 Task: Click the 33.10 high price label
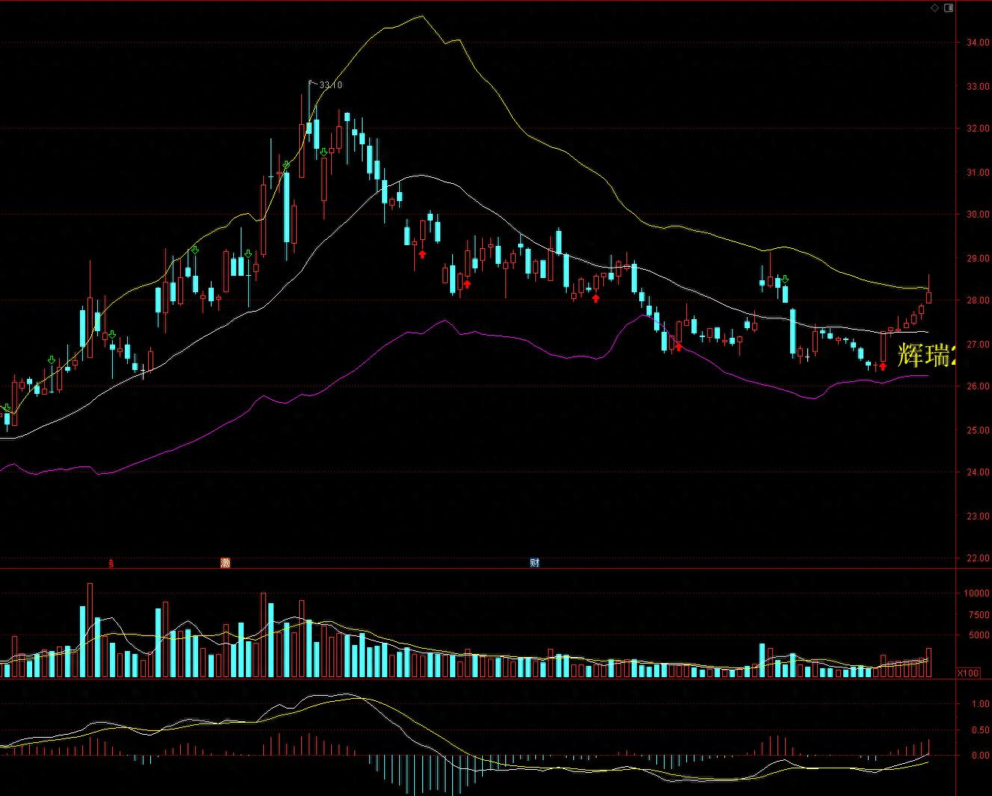click(x=330, y=85)
